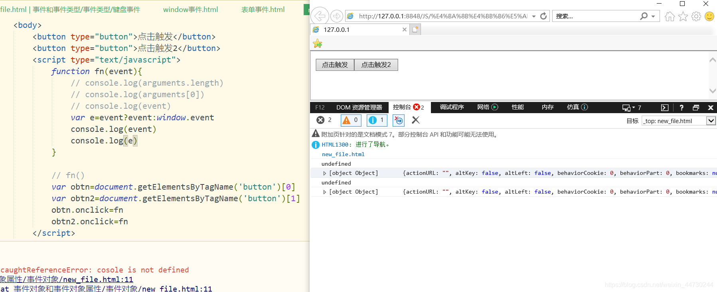Click the code line obtn2.onclick=fn
This screenshot has height=292, width=717.
90,221
